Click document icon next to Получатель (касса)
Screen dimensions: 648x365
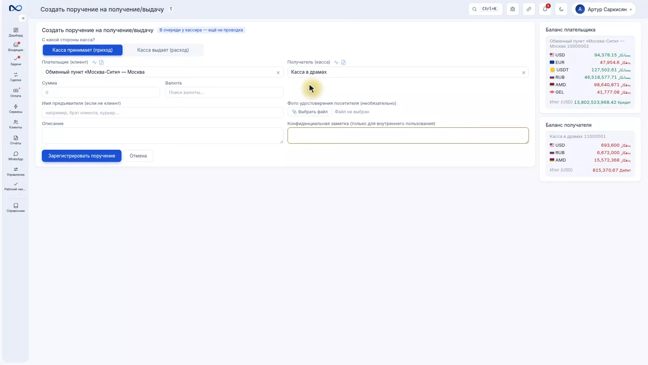tap(343, 62)
